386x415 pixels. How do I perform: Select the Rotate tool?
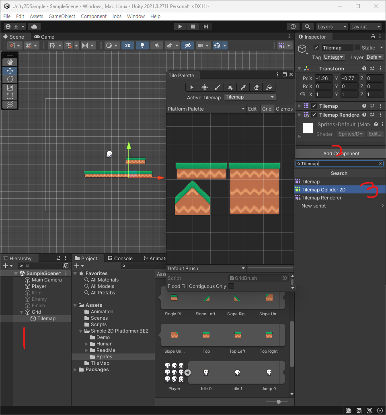[x=10, y=79]
